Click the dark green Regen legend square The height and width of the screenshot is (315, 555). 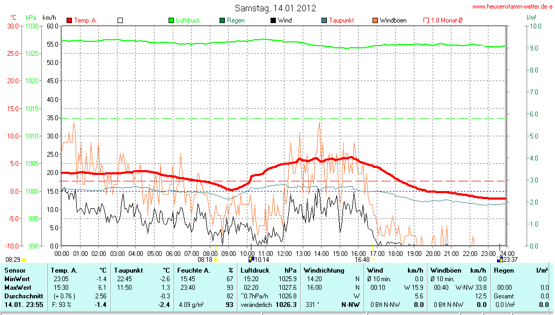(x=222, y=20)
